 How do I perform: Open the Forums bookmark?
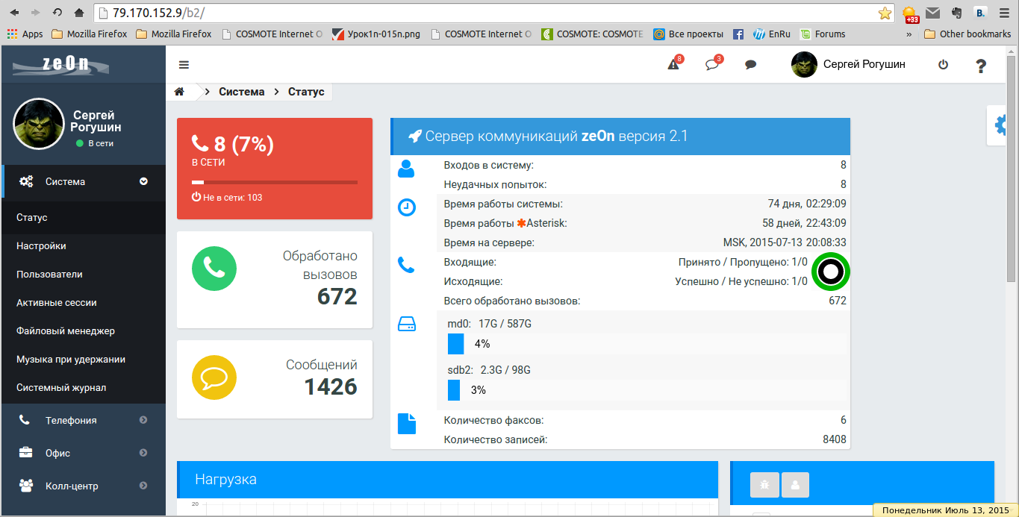(x=823, y=34)
